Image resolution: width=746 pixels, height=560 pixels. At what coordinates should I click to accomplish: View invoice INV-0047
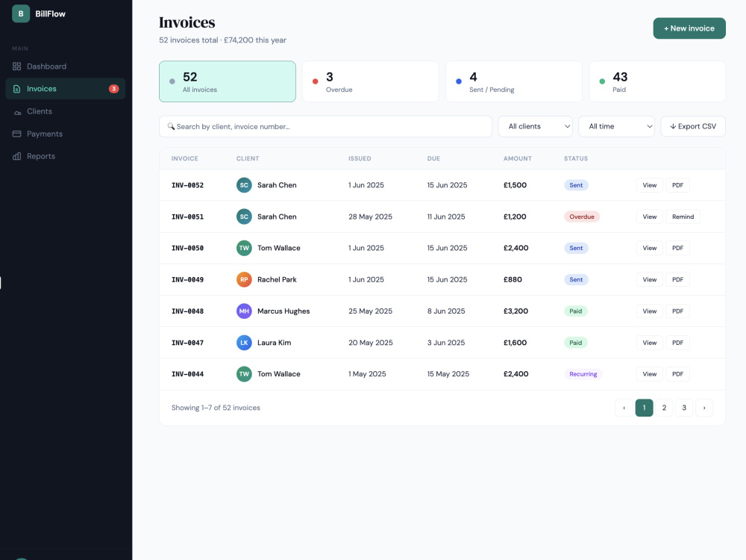(650, 343)
